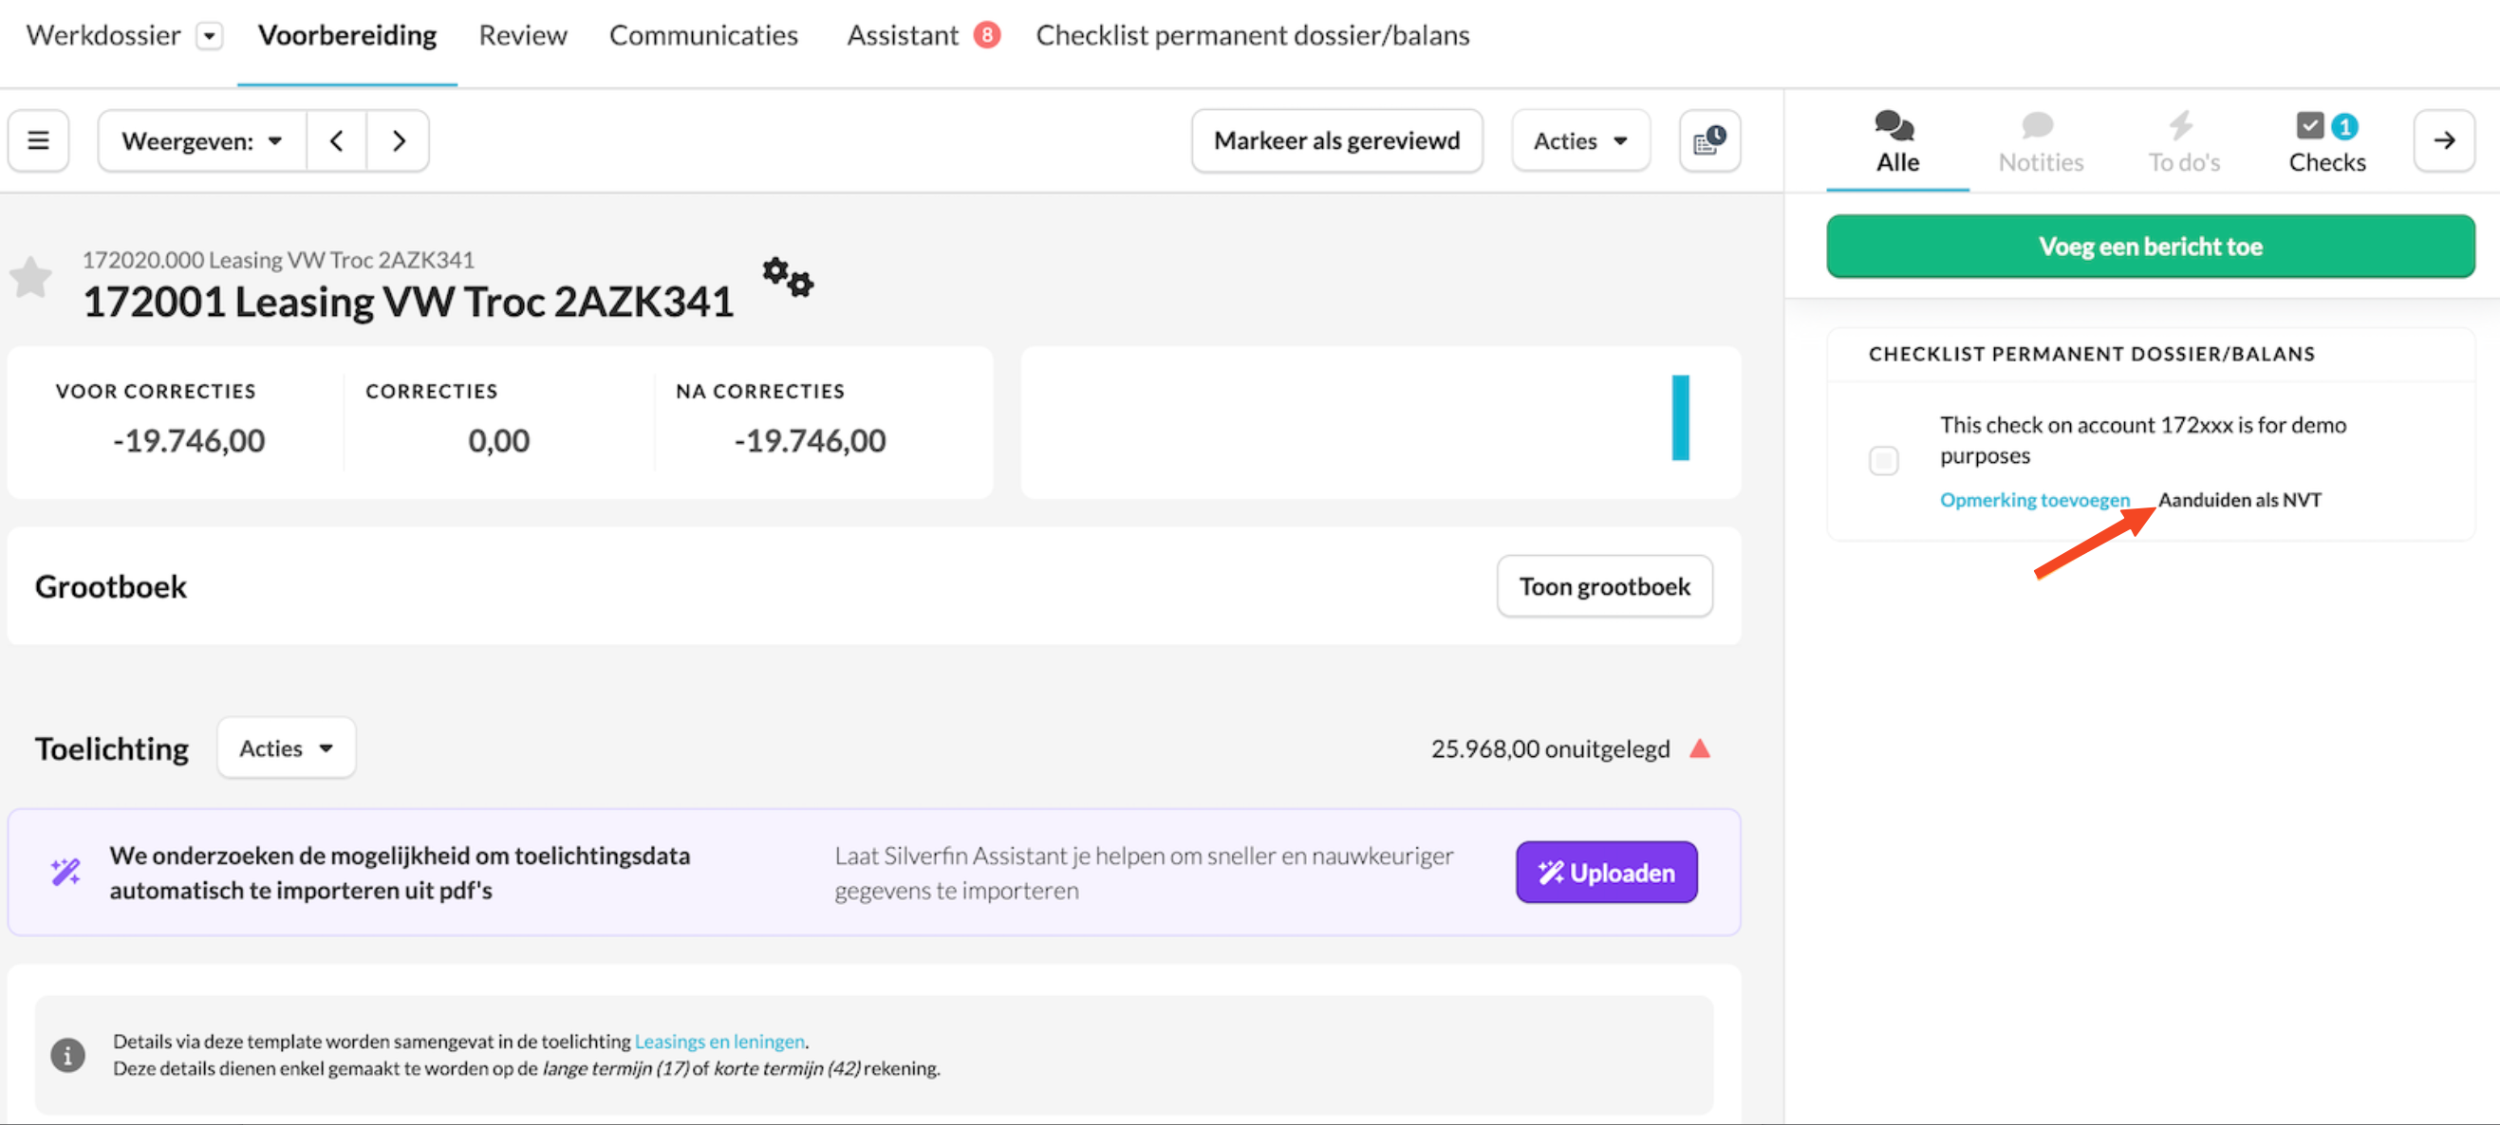2500x1125 pixels.
Task: Click the blue bar in the chart
Action: pyautogui.click(x=1680, y=417)
